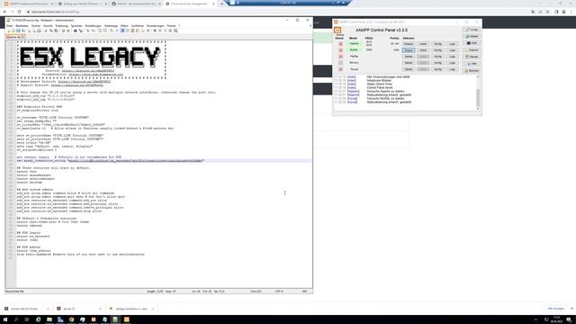
Task: Open Apache Logs in XAMPP
Action: (452, 44)
